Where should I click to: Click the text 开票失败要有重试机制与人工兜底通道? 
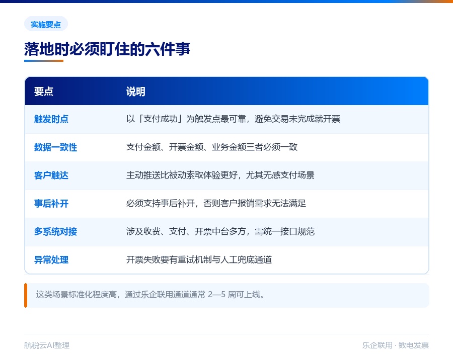tap(199, 260)
